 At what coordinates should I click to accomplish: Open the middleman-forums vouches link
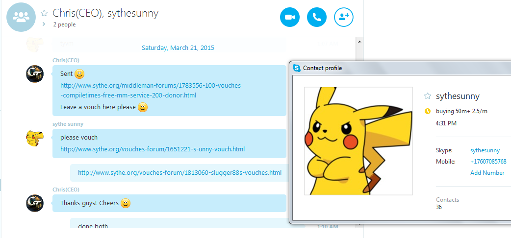151,90
